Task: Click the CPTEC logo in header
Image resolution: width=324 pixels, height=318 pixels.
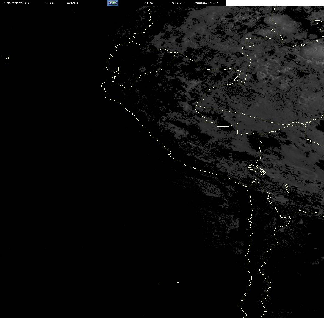Action: tap(113, 3)
